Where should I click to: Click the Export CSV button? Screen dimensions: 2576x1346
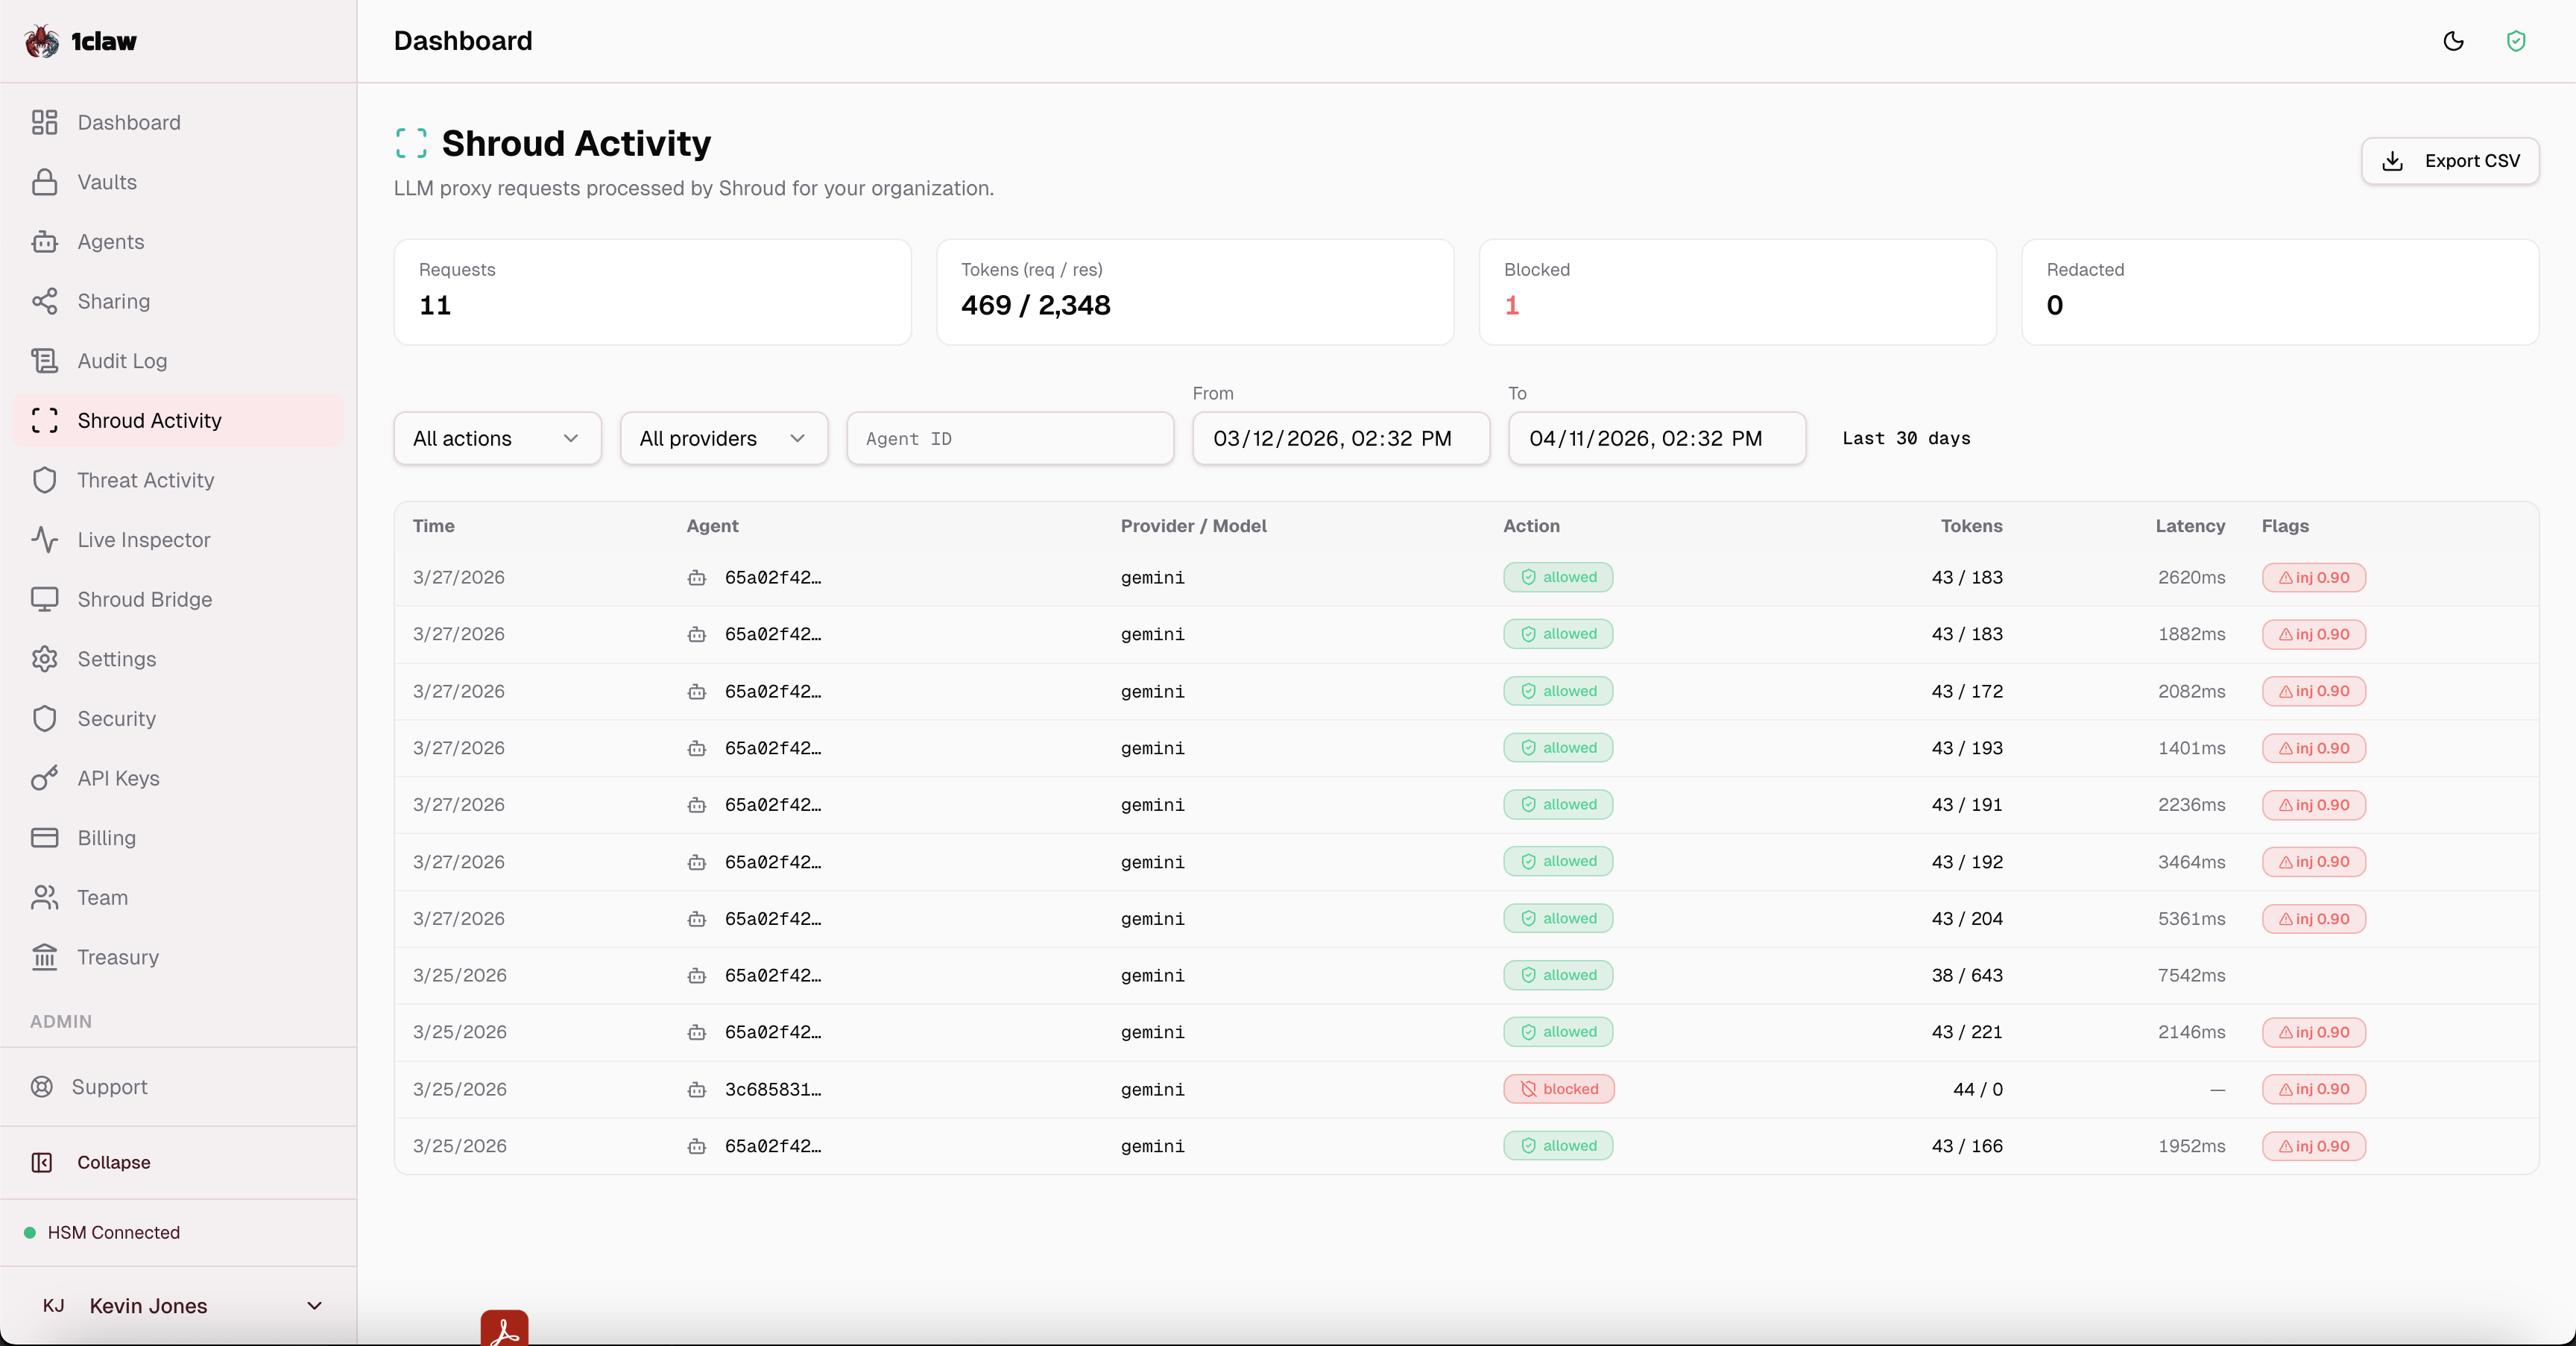[2449, 161]
